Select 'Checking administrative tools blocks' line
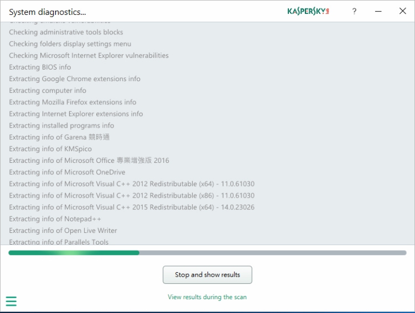This screenshot has width=415, height=313. coord(66,32)
